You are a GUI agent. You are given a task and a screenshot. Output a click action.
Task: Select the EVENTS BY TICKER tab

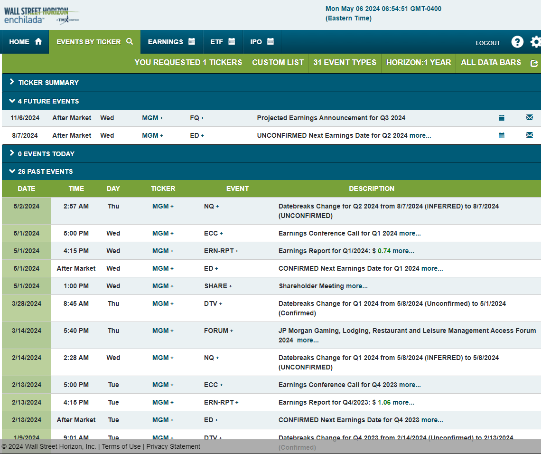tap(94, 42)
